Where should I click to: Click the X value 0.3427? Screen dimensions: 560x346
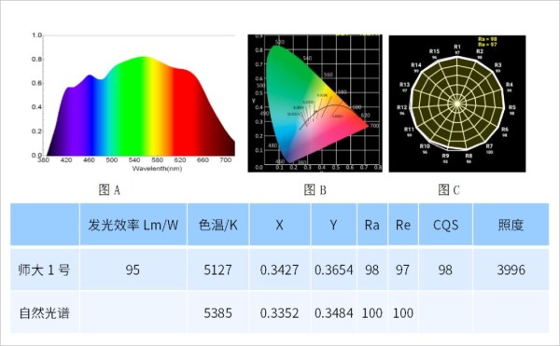[279, 270]
